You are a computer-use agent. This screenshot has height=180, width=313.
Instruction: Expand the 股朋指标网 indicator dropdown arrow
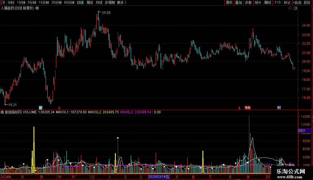tap(2, 112)
